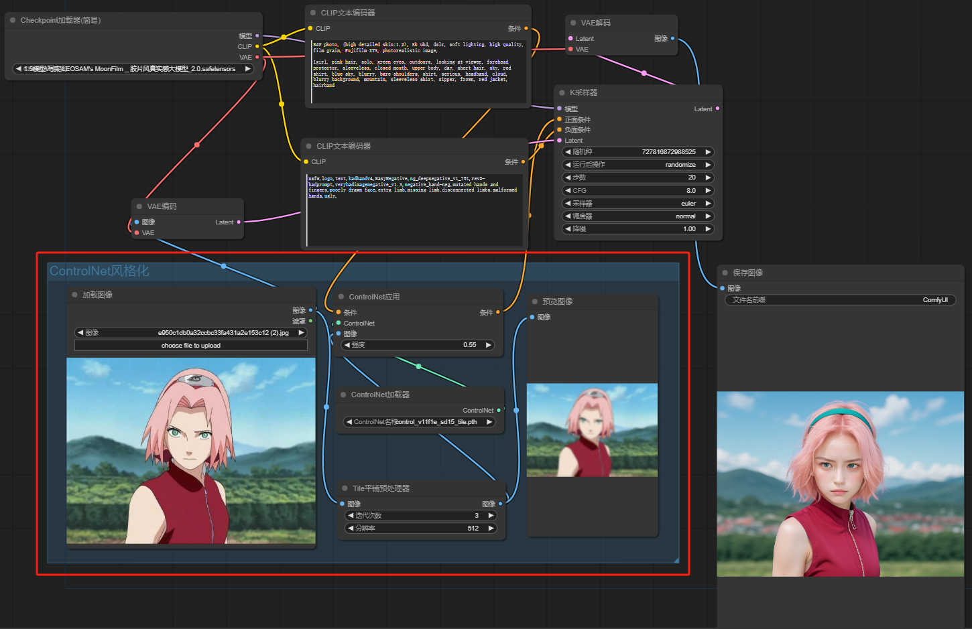Click the choose file to upload button

tap(191, 346)
